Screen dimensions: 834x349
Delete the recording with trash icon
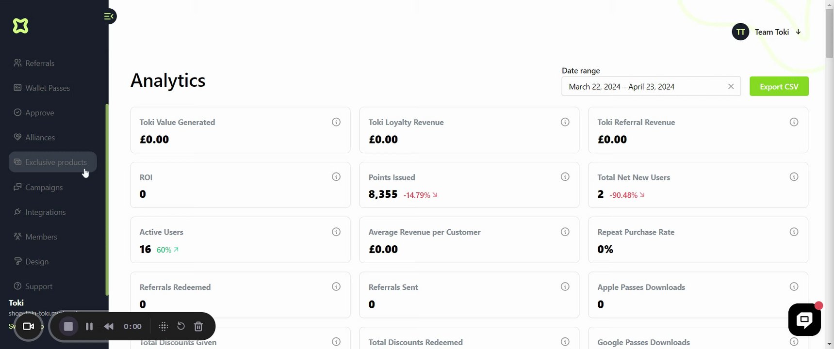tap(198, 326)
